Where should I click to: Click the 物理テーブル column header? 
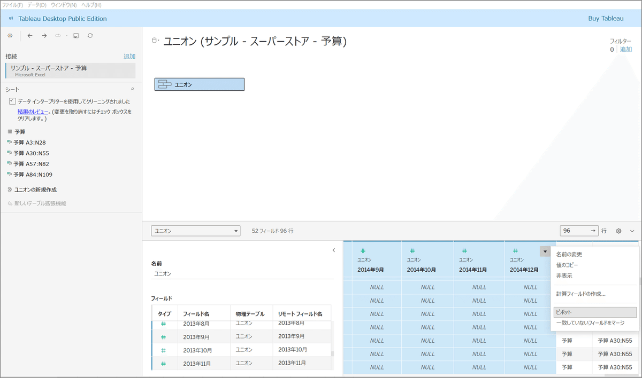[249, 314]
